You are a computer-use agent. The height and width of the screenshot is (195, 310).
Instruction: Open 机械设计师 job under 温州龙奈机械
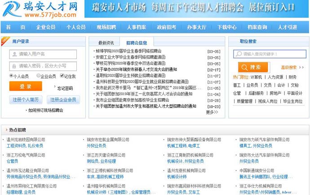[177, 177]
